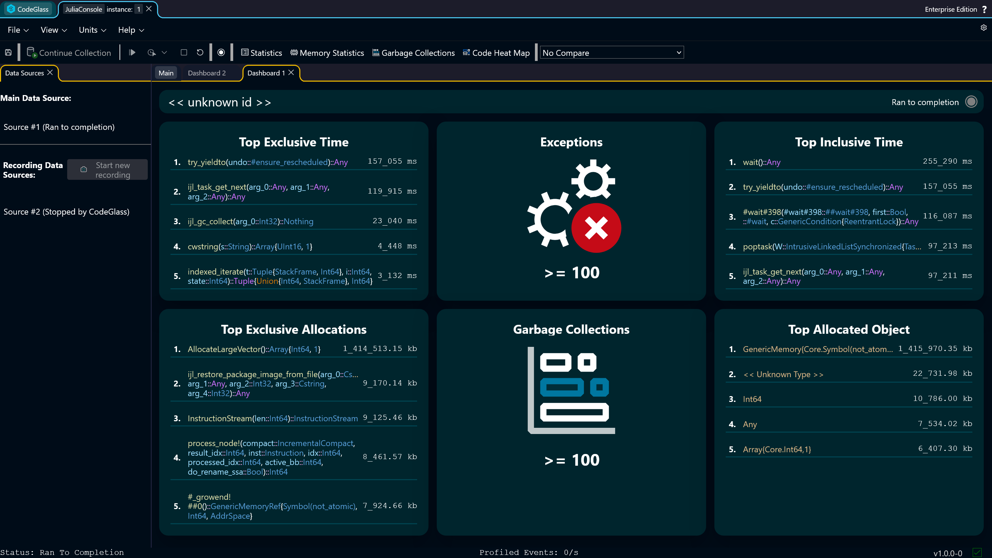Click the Save icon in toolbar
The image size is (992, 558).
tap(8, 52)
